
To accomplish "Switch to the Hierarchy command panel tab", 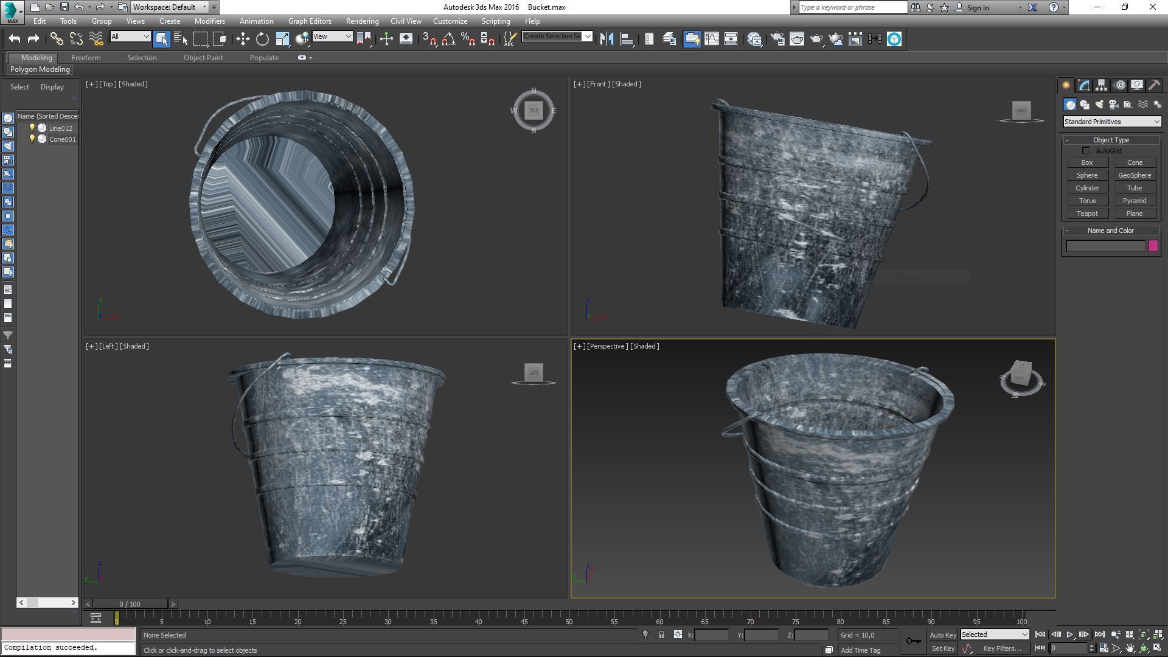I will pos(1101,85).
